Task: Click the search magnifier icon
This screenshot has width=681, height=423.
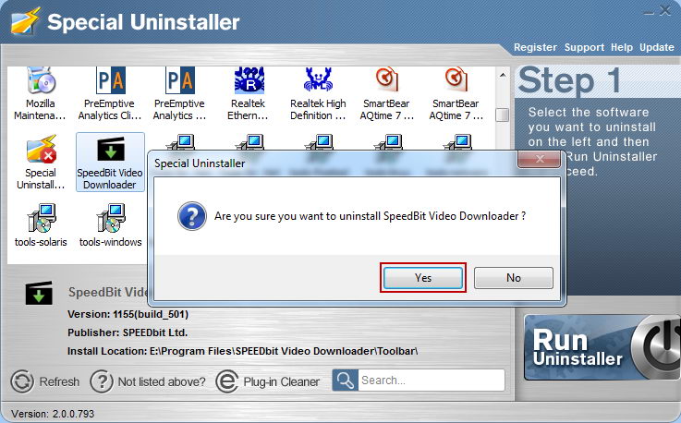Action: click(x=346, y=381)
